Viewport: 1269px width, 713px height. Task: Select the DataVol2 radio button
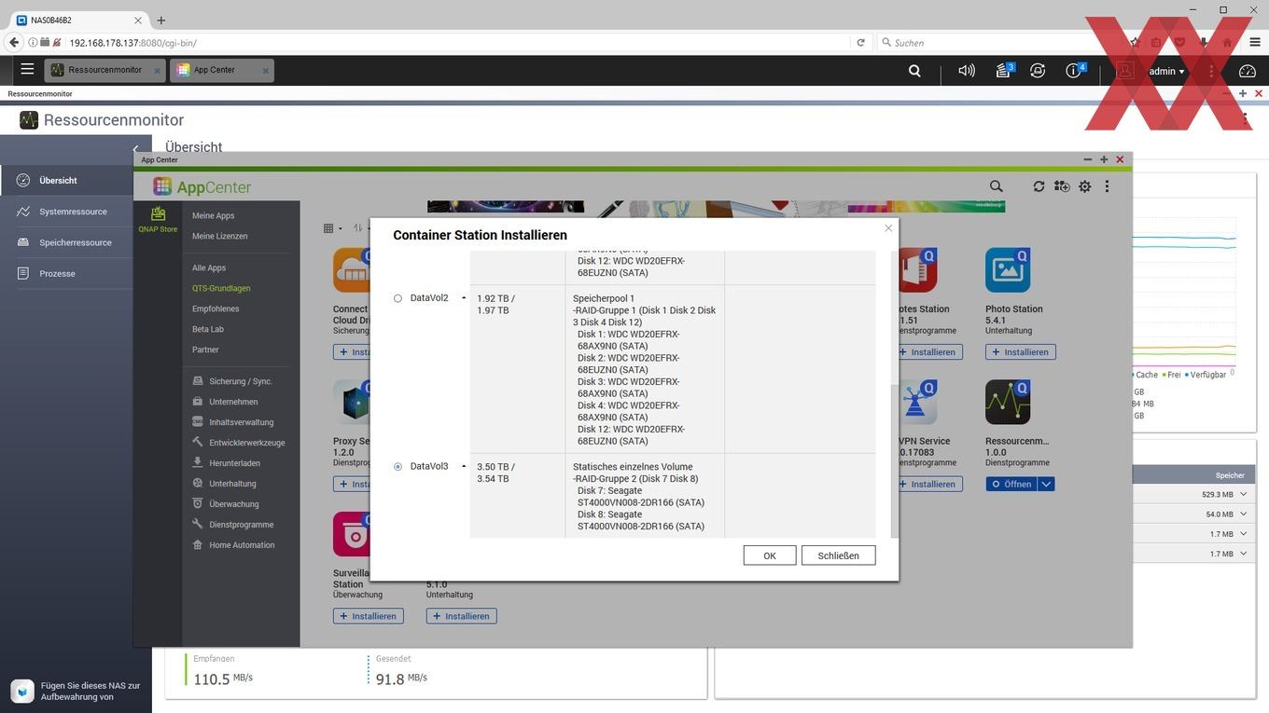[x=397, y=298]
